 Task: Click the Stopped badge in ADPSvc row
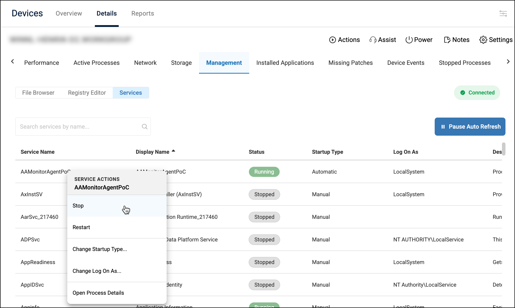click(x=264, y=240)
